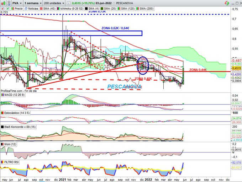Image resolution: width=242 pixels, height=182 pixels.
Task: Select the 'ZONA 0,44€' annotation label
Action: (x=198, y=70)
